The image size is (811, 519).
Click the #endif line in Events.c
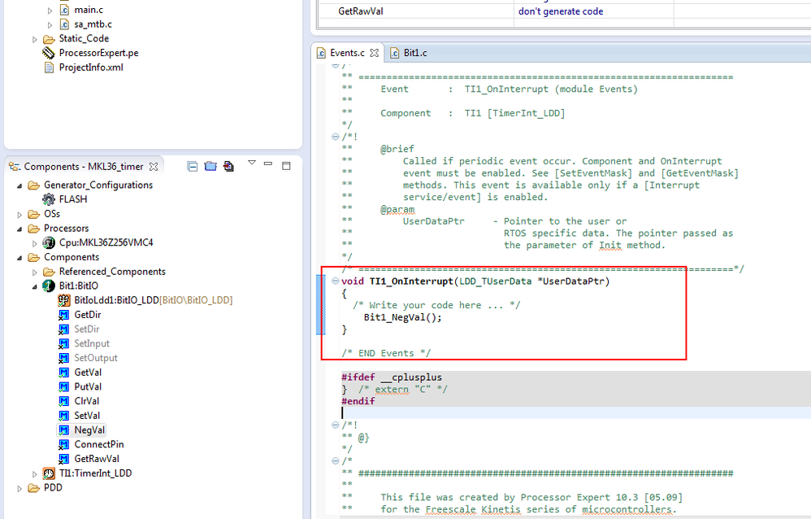pos(358,401)
